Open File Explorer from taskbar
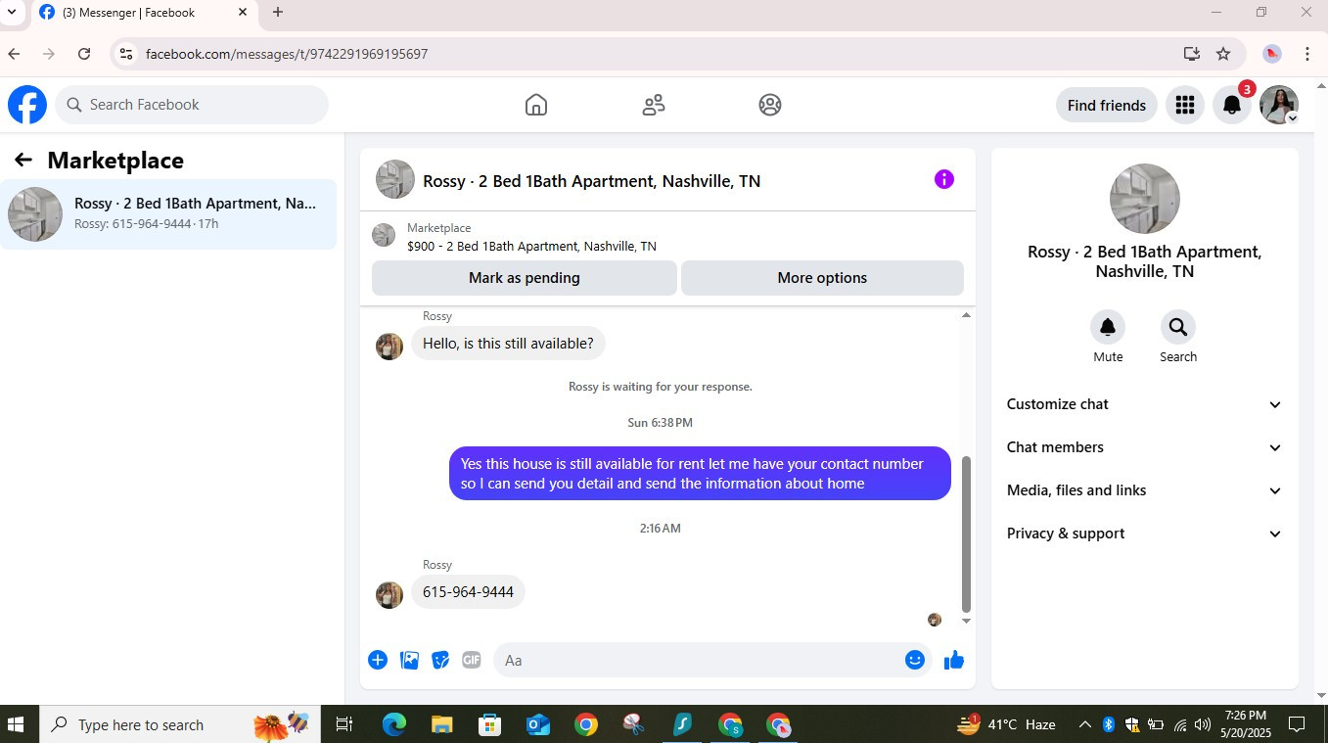Screen dimensions: 1328x743 [442, 724]
